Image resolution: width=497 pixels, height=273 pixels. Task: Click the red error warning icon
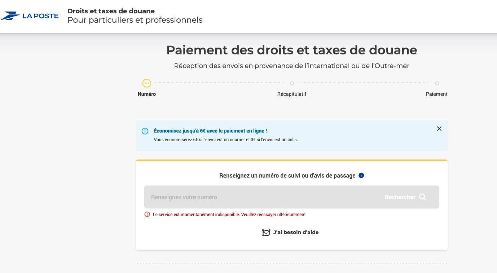point(147,214)
